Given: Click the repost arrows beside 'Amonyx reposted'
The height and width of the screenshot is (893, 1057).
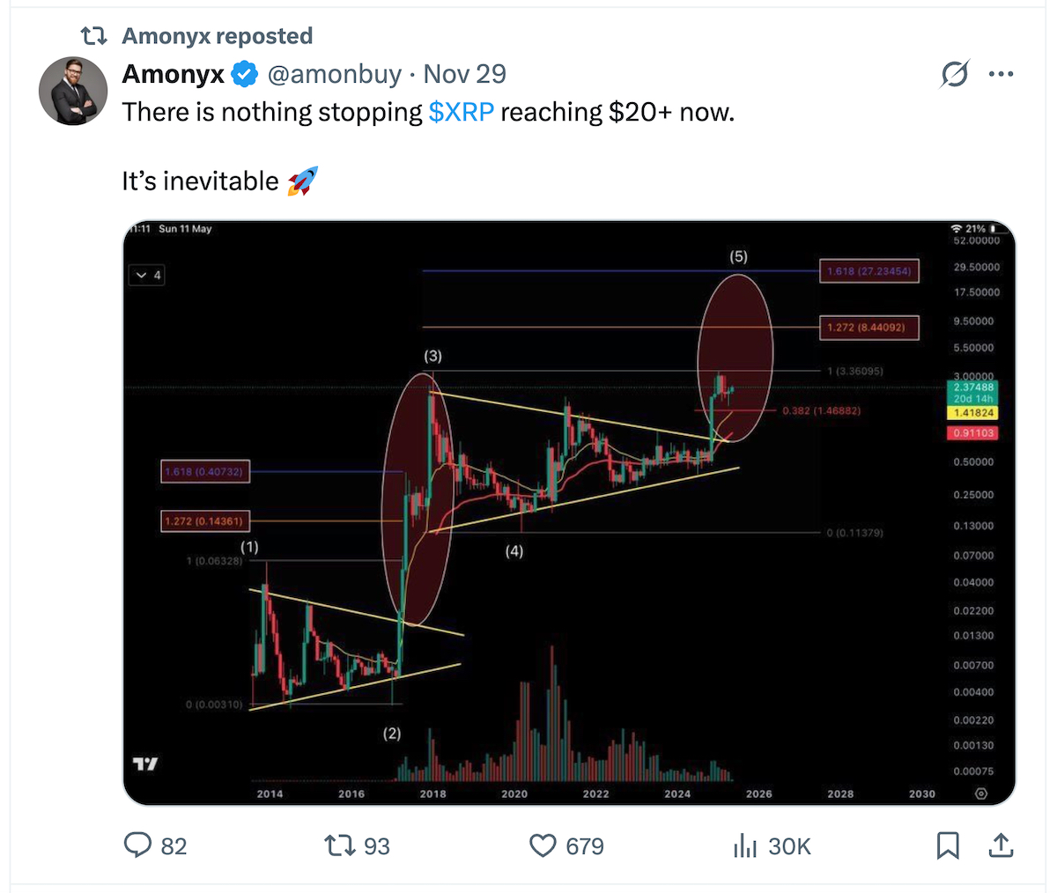Looking at the screenshot, I should click(x=92, y=35).
